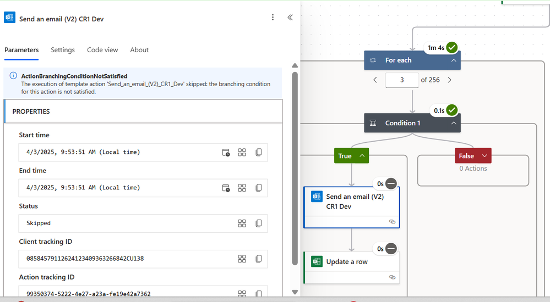Collapse the details panel with double chevron
Screen dimensions: 550x302
pos(290,18)
